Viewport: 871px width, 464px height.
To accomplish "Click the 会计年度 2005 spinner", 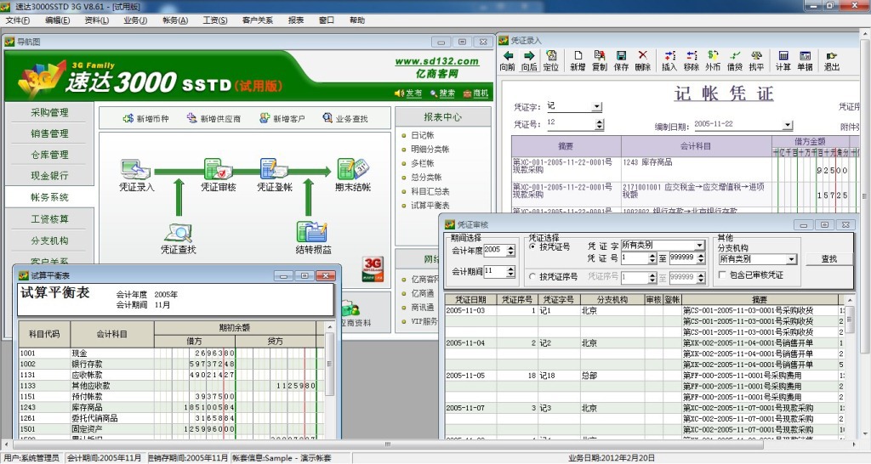I will tap(511, 251).
